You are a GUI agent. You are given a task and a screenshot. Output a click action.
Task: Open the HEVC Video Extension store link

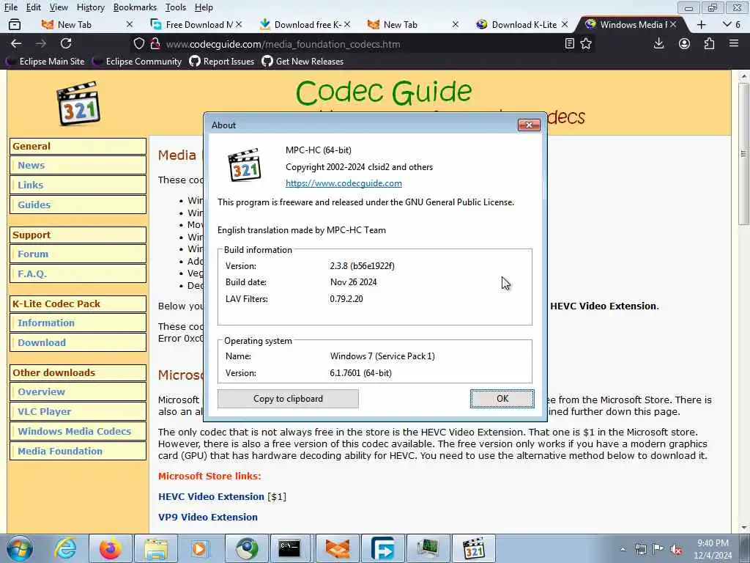click(211, 497)
